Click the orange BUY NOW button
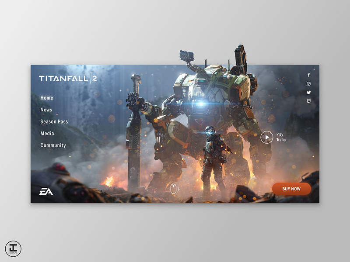 coord(291,189)
